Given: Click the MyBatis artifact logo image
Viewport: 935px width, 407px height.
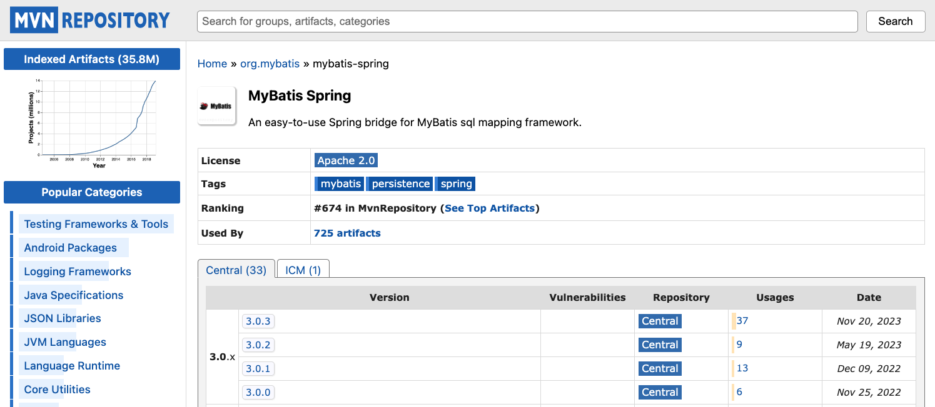Looking at the screenshot, I should pyautogui.click(x=216, y=105).
